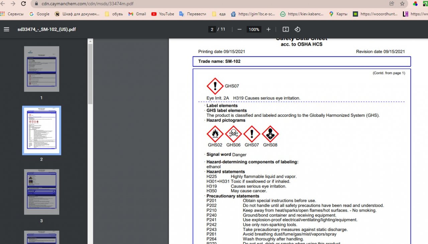Share this page via address bar icon
Image resolution: width=428 pixels, height=244 pixels.
[x=392, y=4]
